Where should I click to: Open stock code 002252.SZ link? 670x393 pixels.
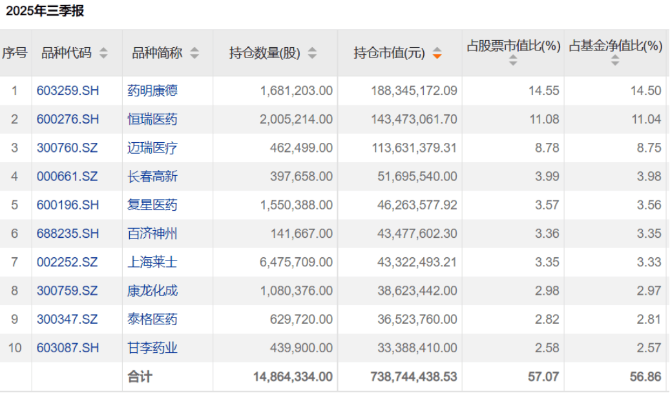[67, 262]
